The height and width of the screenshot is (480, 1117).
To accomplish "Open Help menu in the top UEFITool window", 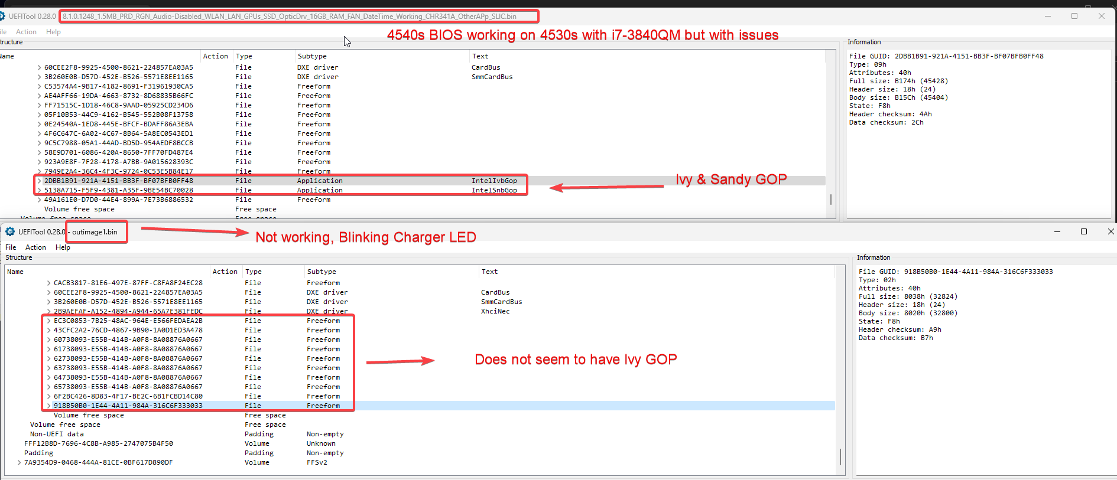I will (x=53, y=32).
